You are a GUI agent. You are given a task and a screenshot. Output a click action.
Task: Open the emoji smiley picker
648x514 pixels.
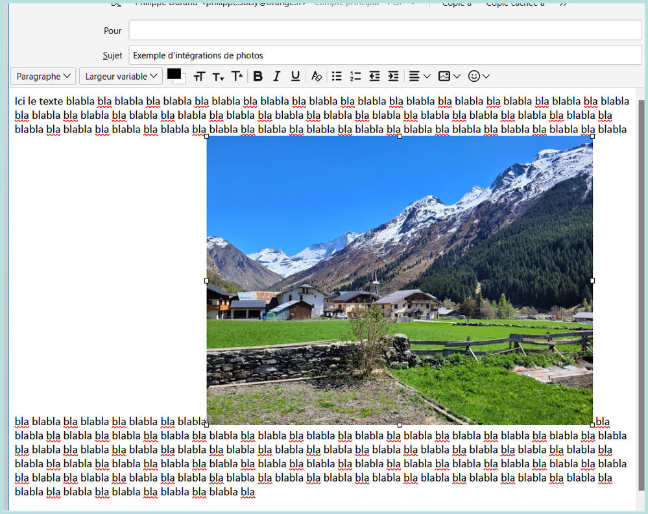coord(479,77)
